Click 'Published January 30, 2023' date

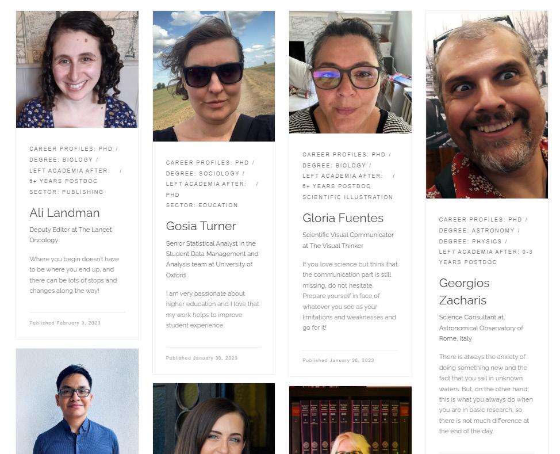click(x=202, y=358)
